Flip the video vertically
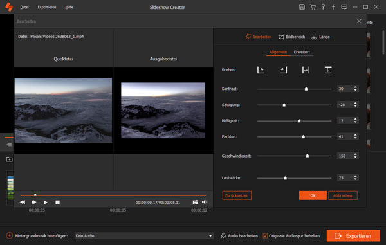The width and height of the screenshot is (386, 245). coord(328,70)
